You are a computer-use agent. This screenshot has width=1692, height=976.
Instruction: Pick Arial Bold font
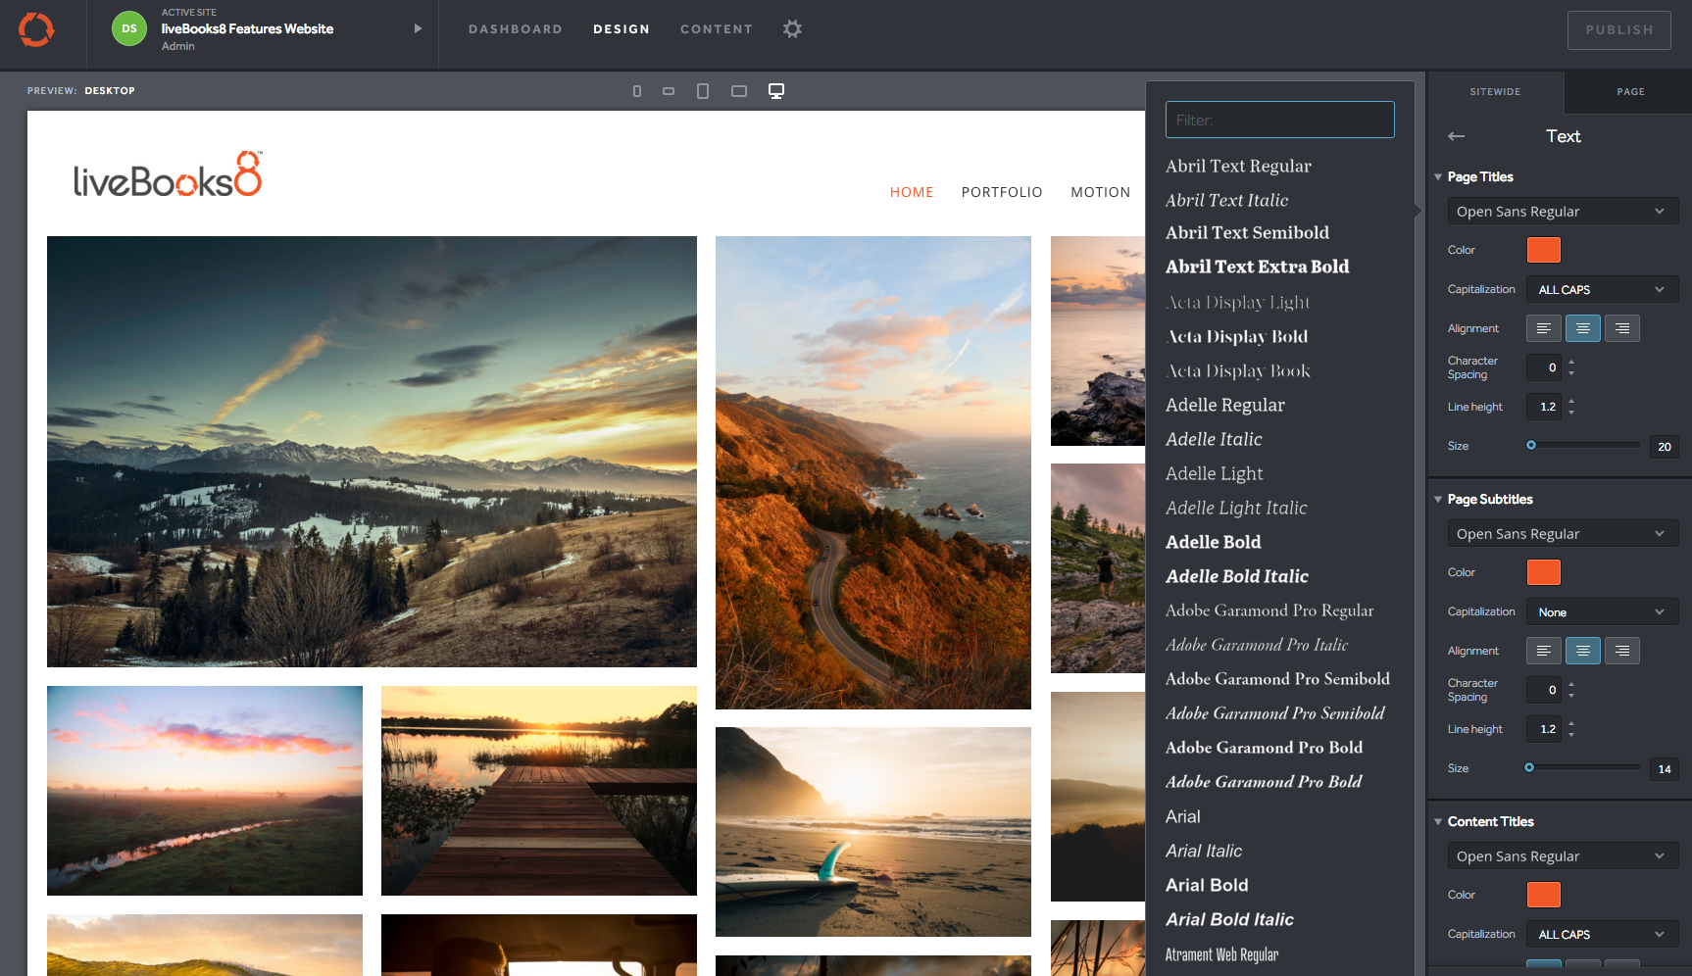tap(1207, 885)
